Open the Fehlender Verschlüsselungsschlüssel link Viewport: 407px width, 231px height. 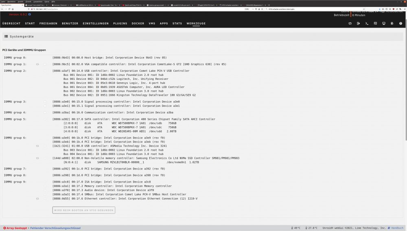[x=55, y=228]
